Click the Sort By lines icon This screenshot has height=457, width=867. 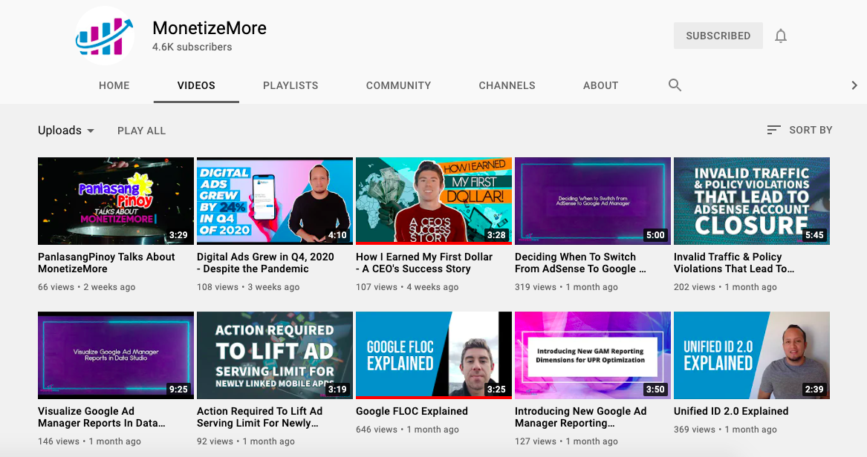coord(773,130)
